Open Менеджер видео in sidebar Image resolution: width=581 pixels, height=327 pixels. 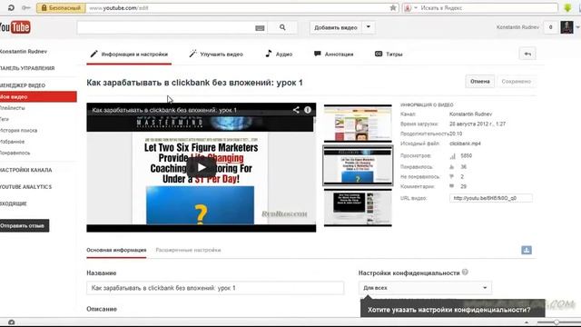click(x=23, y=85)
